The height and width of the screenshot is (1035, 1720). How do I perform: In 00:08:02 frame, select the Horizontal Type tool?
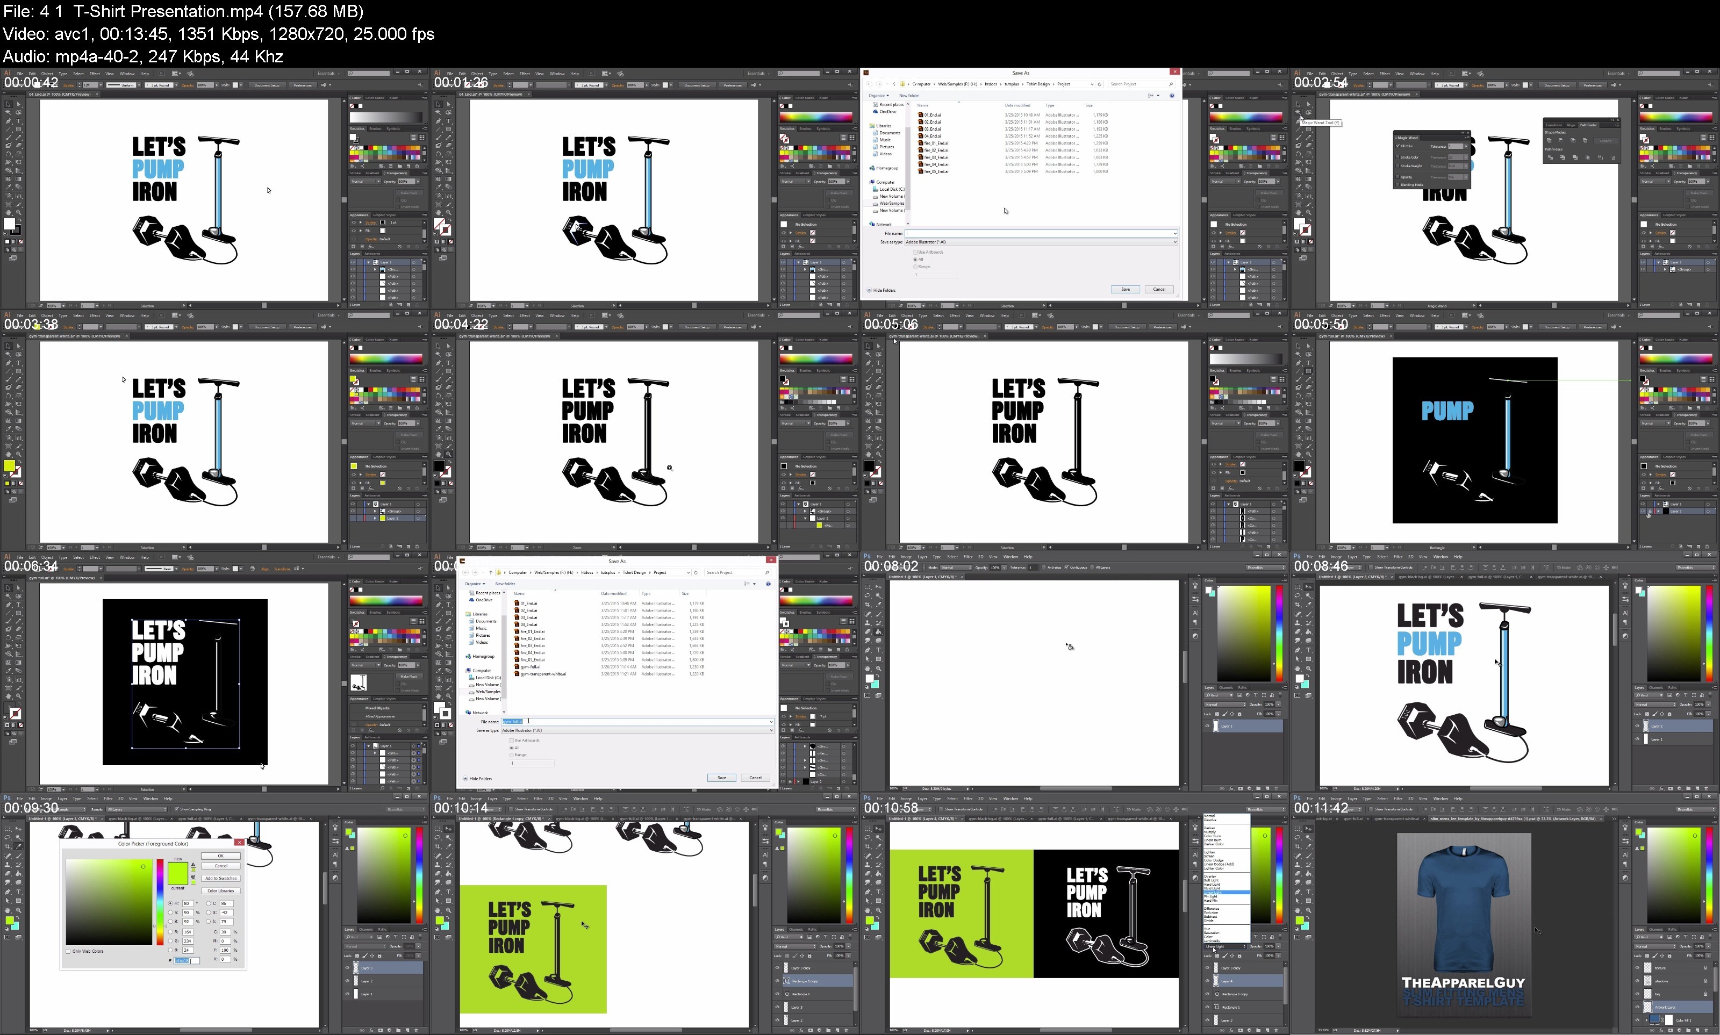pyautogui.click(x=879, y=650)
